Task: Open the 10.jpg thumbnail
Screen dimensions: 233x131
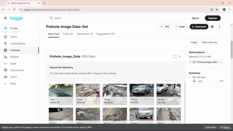Action: pyautogui.click(x=88, y=94)
